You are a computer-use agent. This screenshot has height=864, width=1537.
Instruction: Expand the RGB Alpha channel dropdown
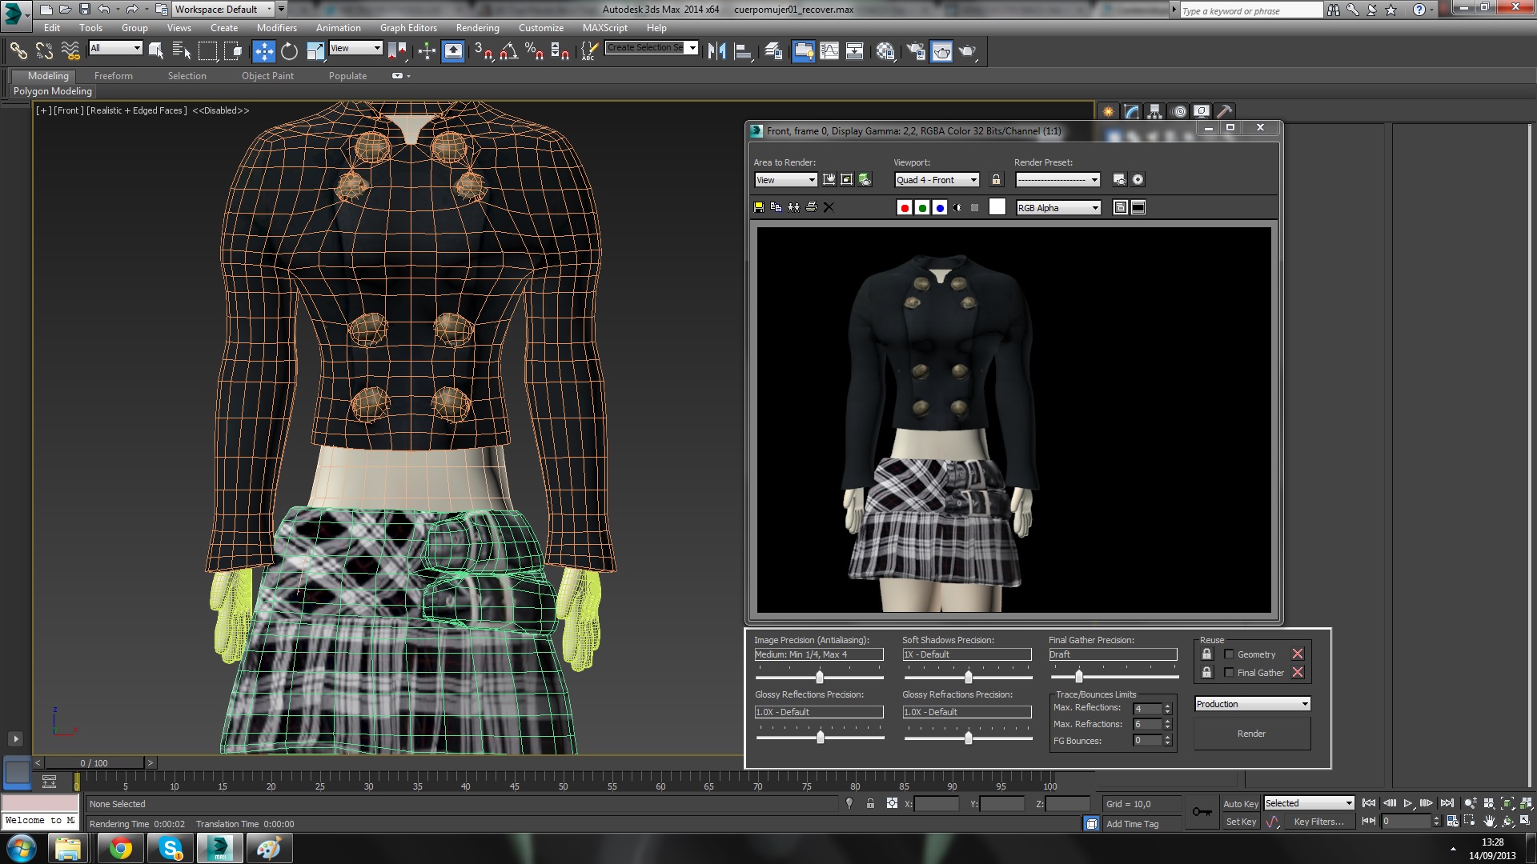tap(1057, 208)
